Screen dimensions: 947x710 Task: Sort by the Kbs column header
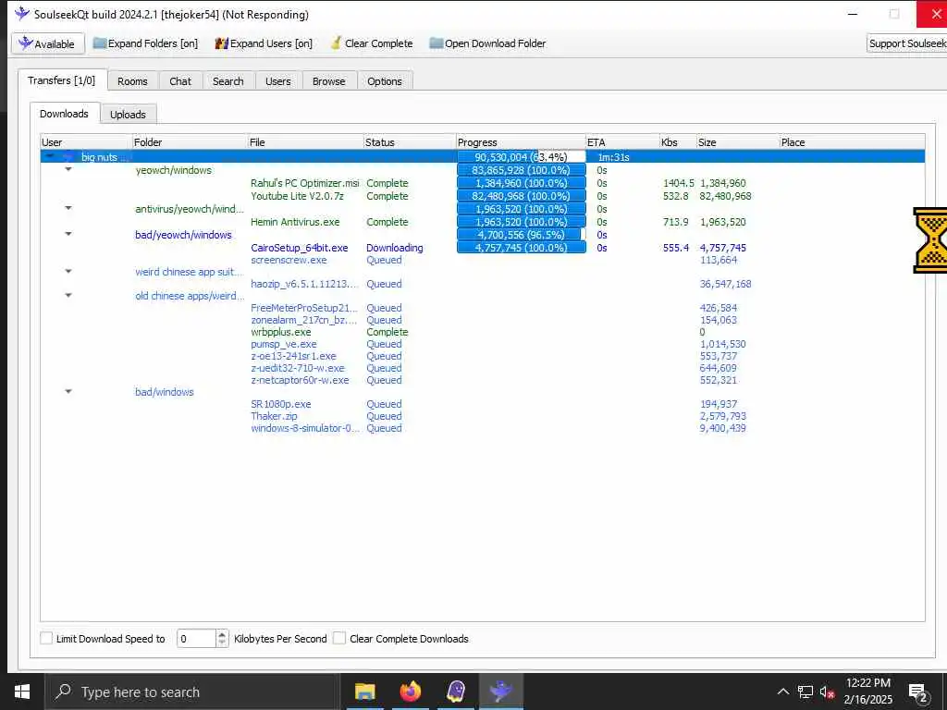pos(678,142)
